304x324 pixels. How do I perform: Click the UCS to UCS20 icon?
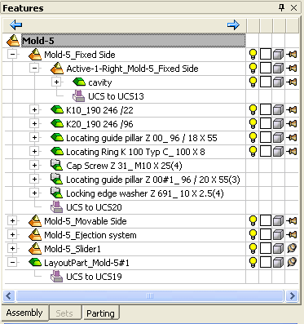(57, 206)
